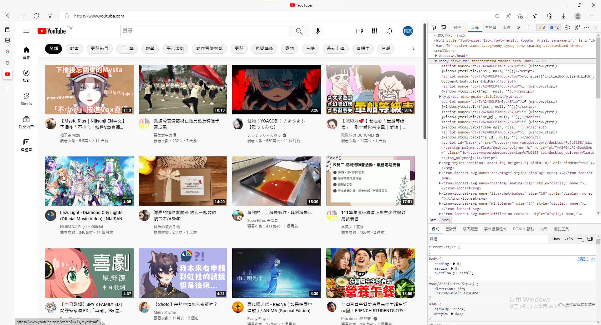The width and height of the screenshot is (601, 325).
Task: Open 事件接聽程式 tab
Action: (495, 229)
